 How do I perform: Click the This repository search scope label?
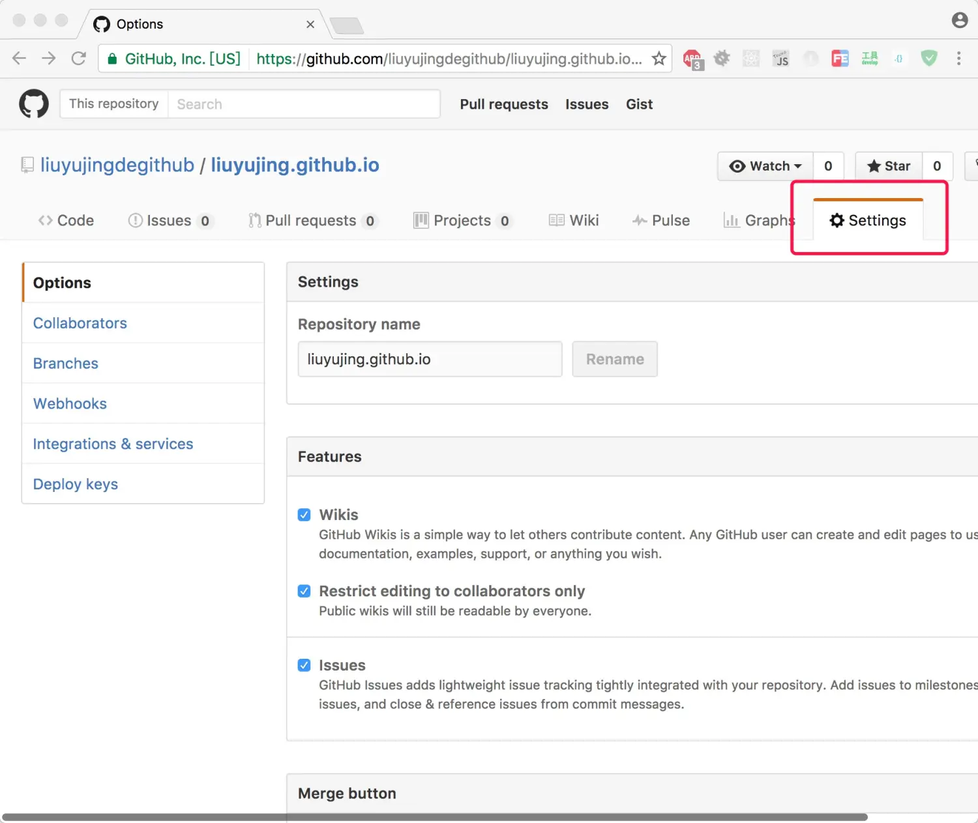tap(114, 104)
